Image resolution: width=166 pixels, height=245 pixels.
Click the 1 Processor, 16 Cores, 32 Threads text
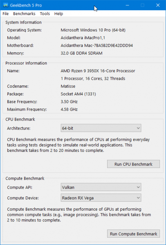click(93, 78)
